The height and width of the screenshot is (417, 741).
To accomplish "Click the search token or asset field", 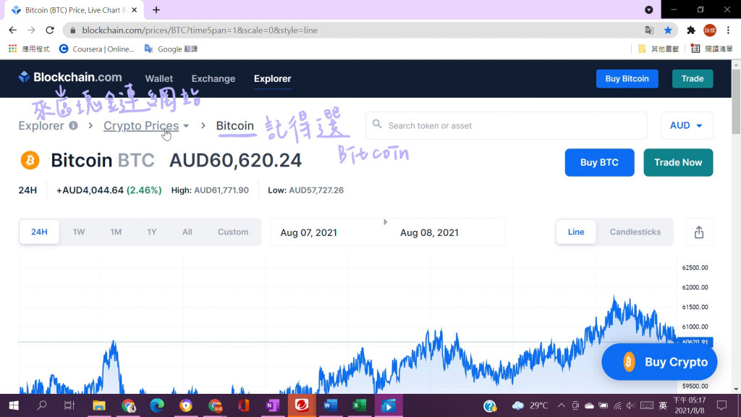I will click(506, 125).
